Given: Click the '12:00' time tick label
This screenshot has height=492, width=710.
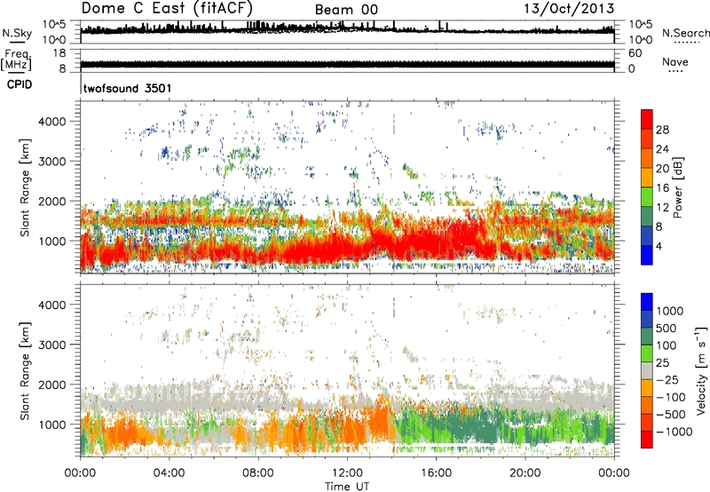Looking at the screenshot, I should tap(347, 473).
